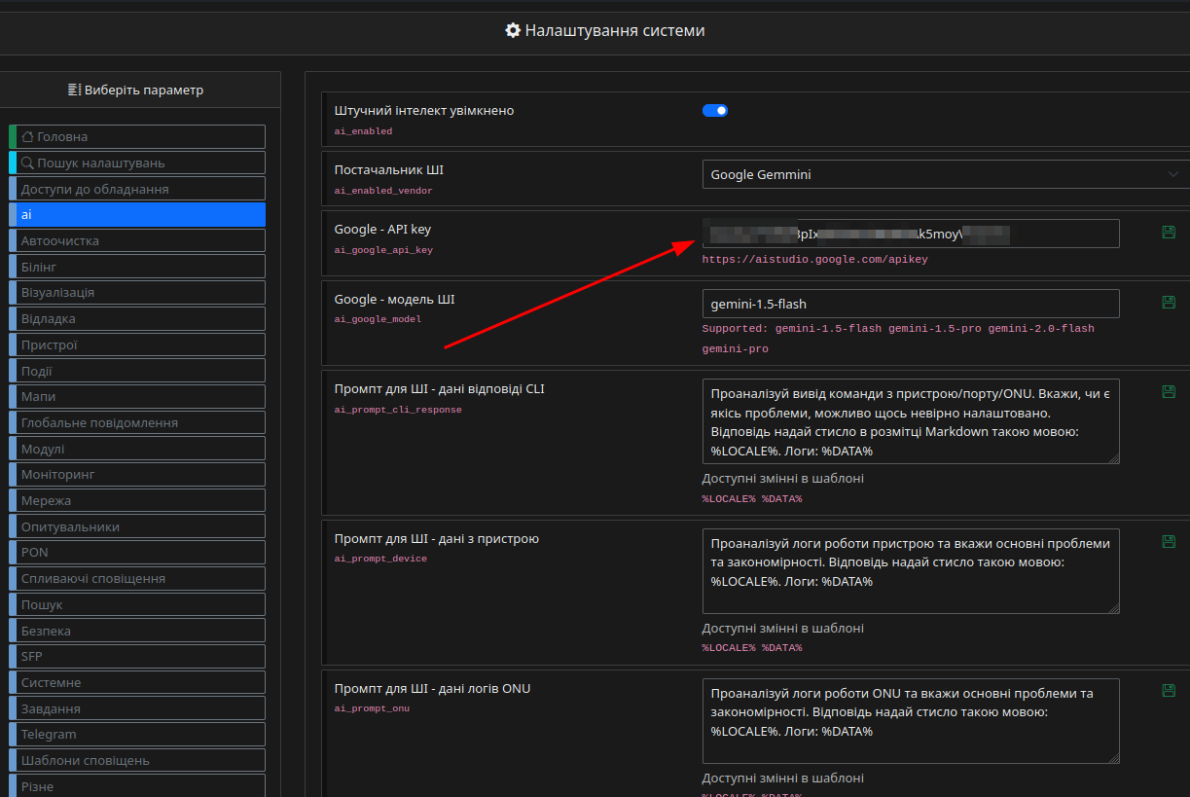Toggle the AI enabled switch
The width and height of the screenshot is (1190, 797).
(715, 111)
